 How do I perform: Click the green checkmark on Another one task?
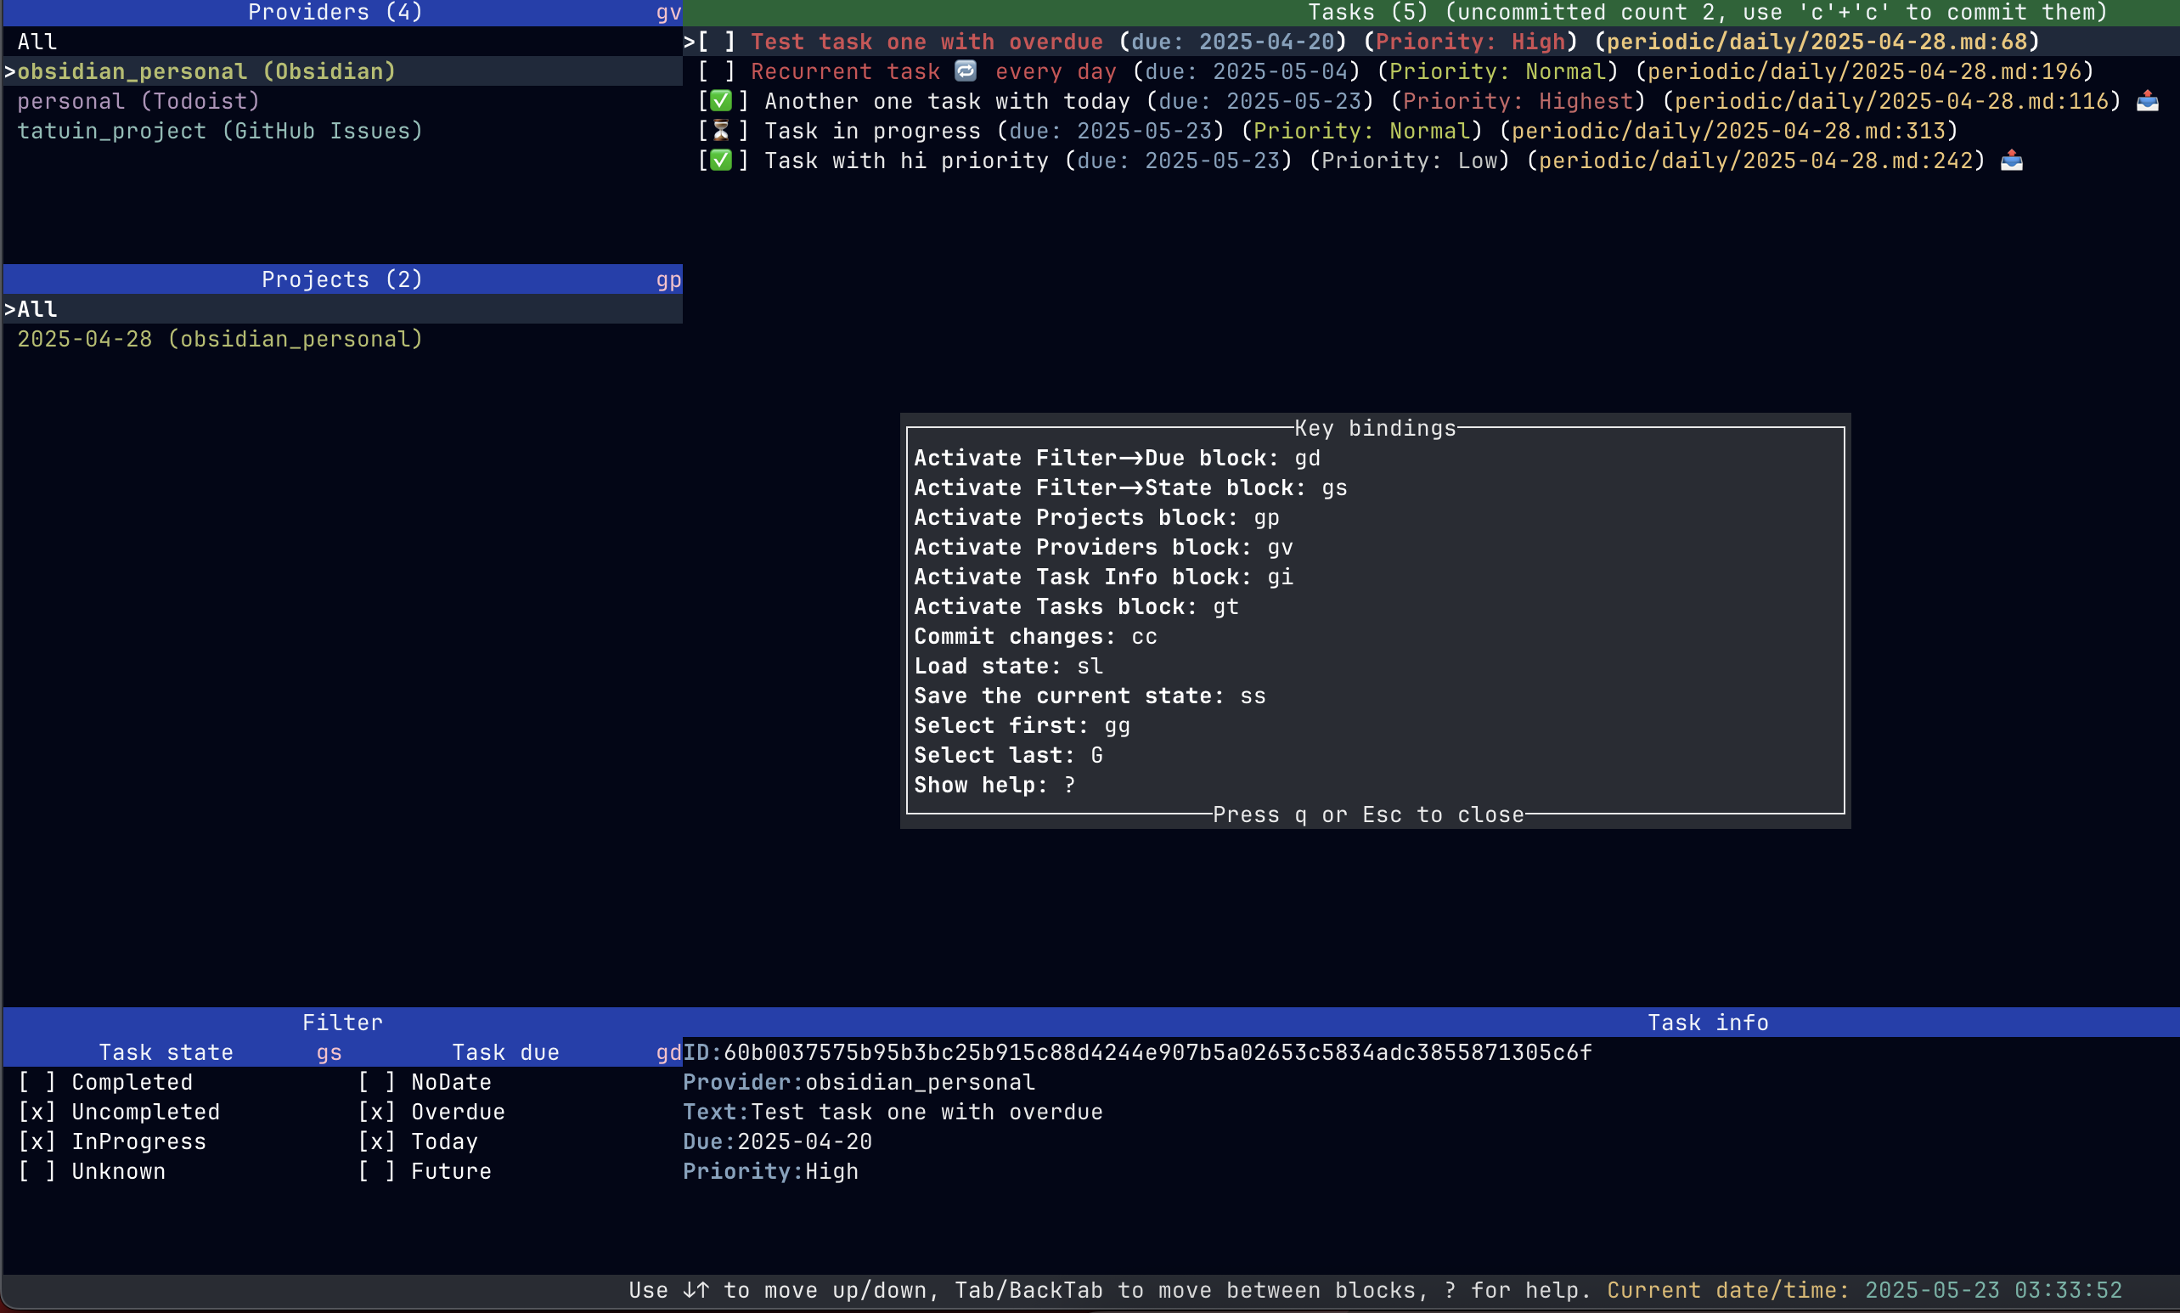tap(721, 101)
